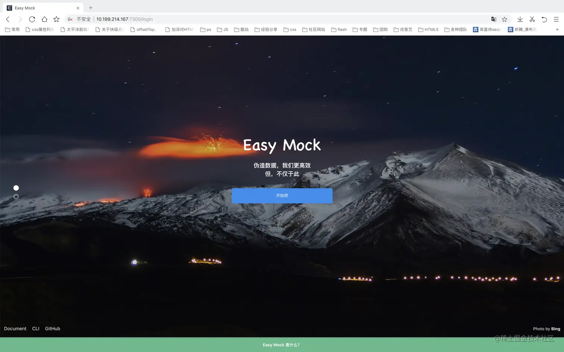The image size is (564, 352).
Task: Select the first filled page indicator dot
Action: tap(16, 188)
